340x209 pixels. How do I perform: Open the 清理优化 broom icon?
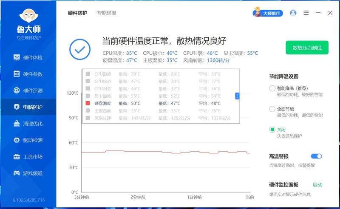[17, 124]
